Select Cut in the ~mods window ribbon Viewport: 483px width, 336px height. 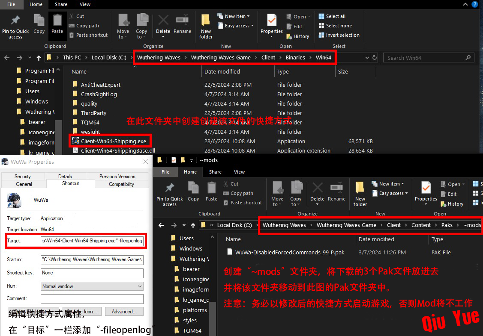click(231, 184)
